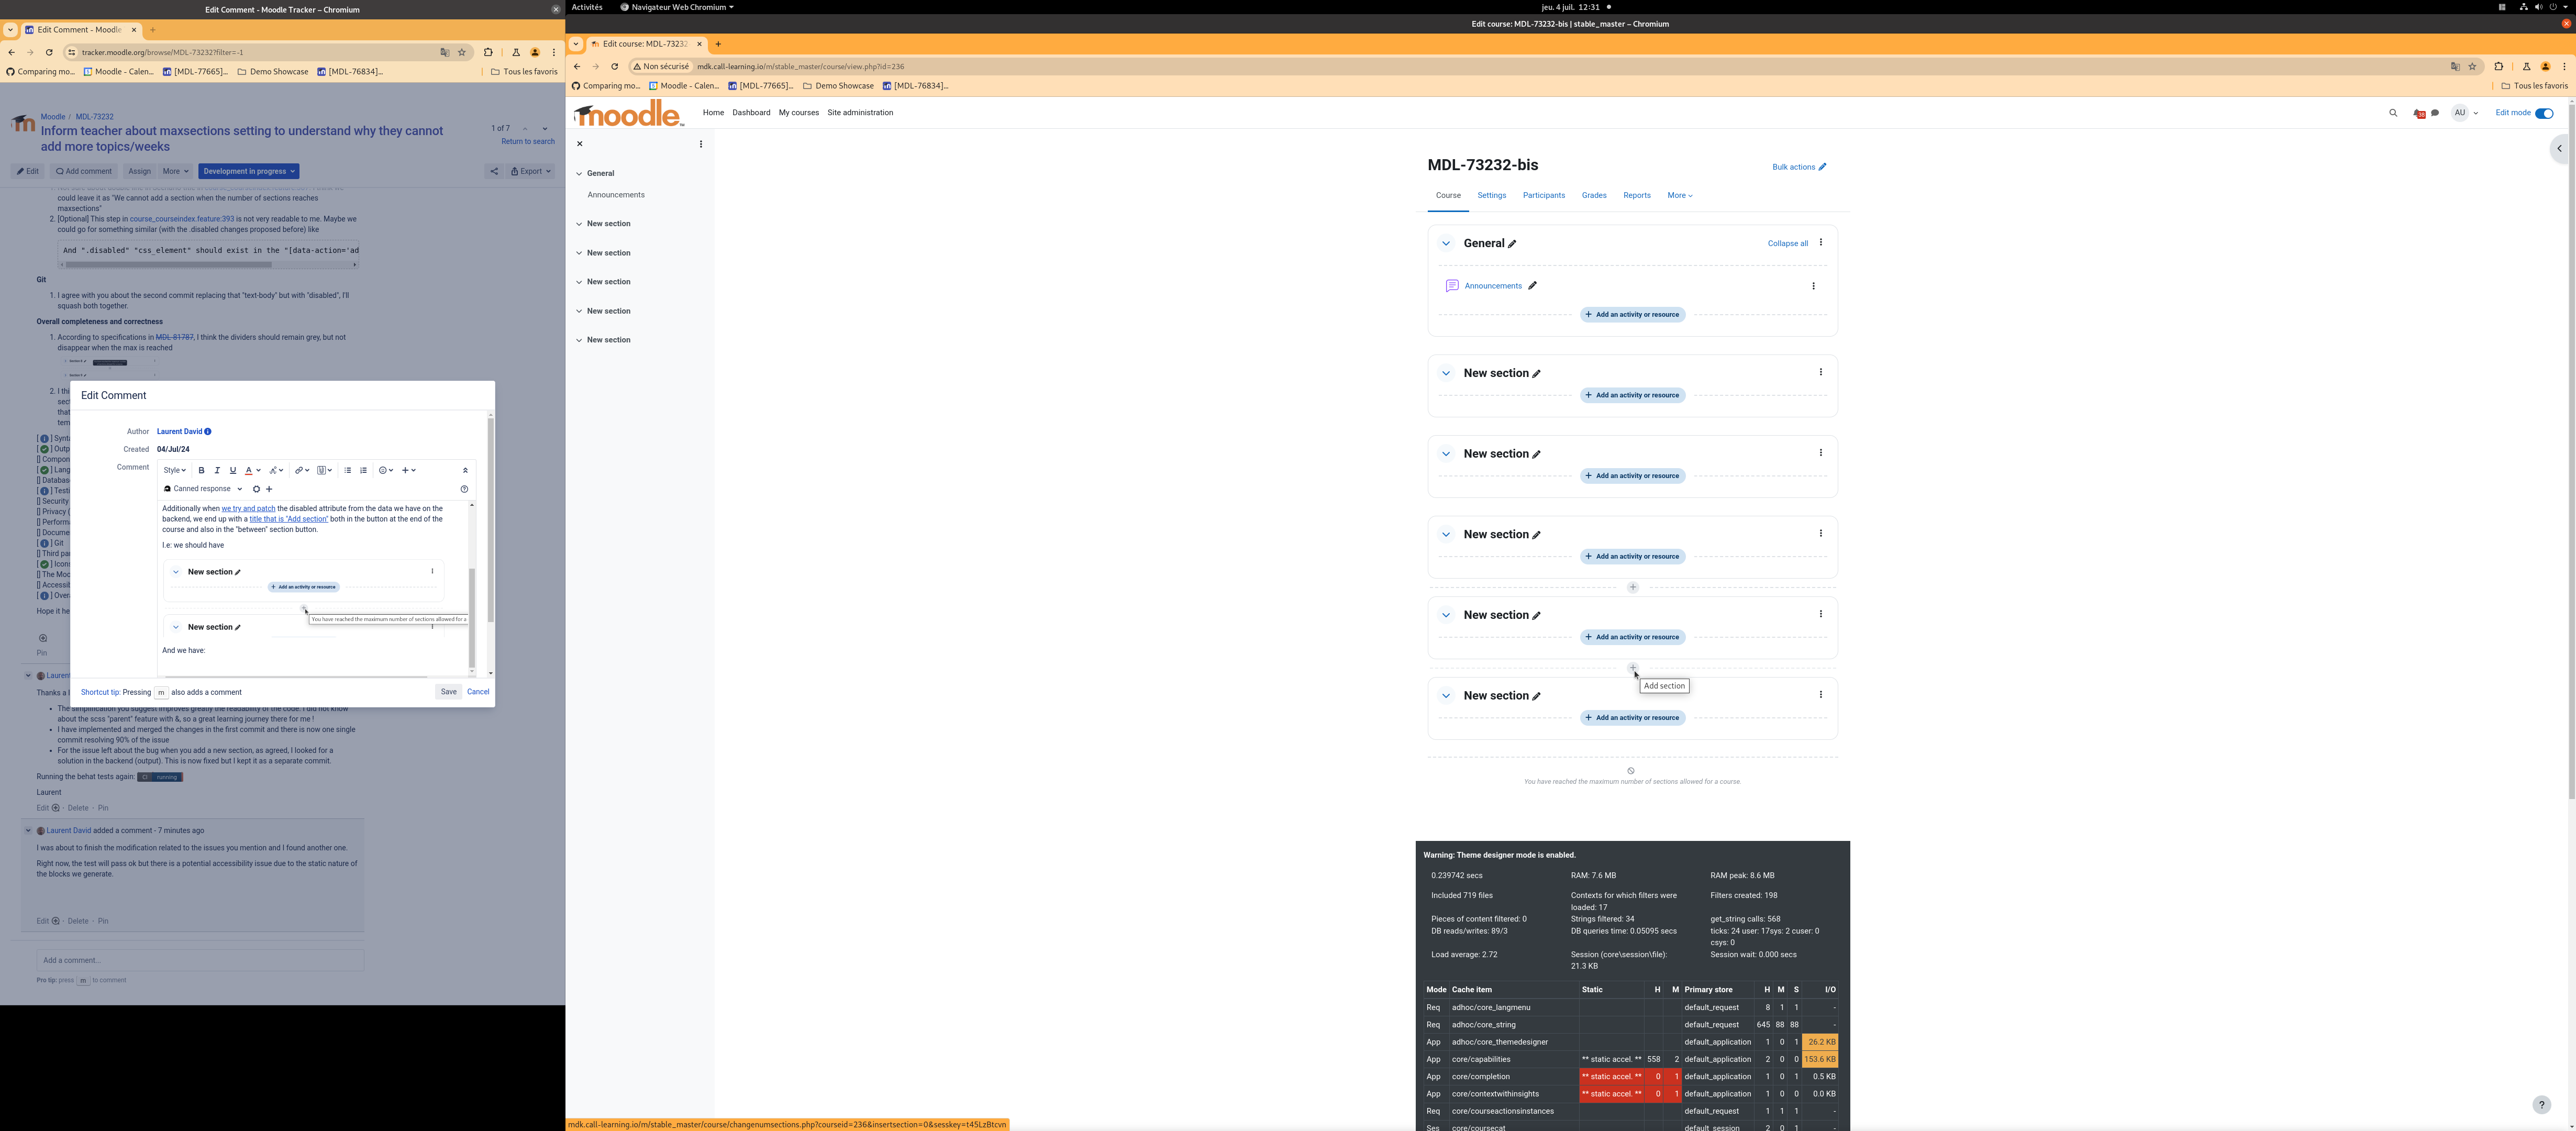Open the Canned response dropdown
This screenshot has width=2576, height=1131.
(x=203, y=489)
